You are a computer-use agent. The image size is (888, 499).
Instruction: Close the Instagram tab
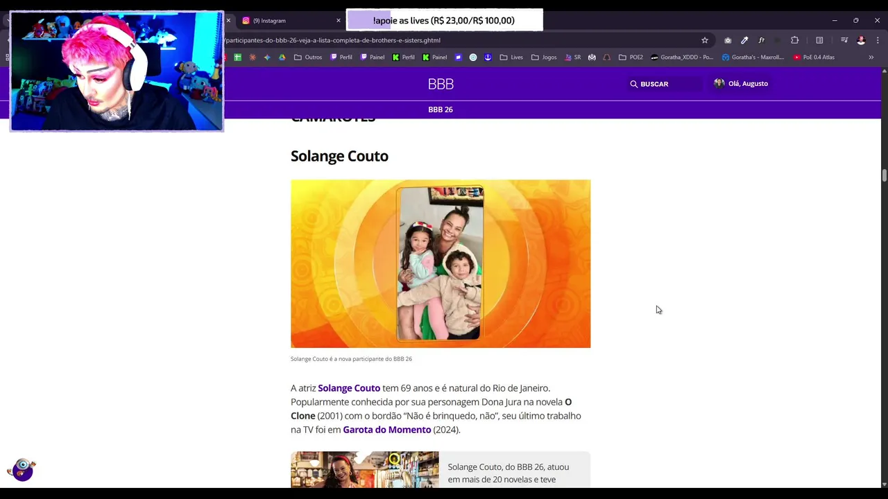click(x=339, y=21)
